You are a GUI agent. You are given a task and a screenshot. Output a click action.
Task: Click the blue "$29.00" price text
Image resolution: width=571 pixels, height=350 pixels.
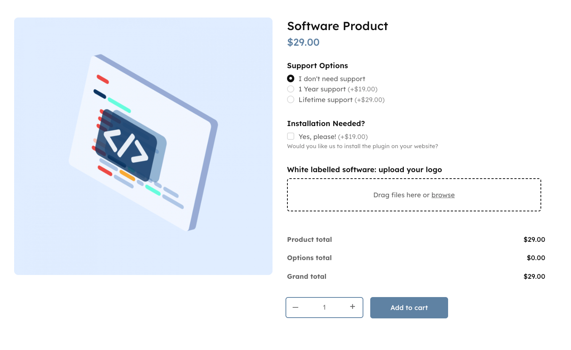[x=303, y=42]
